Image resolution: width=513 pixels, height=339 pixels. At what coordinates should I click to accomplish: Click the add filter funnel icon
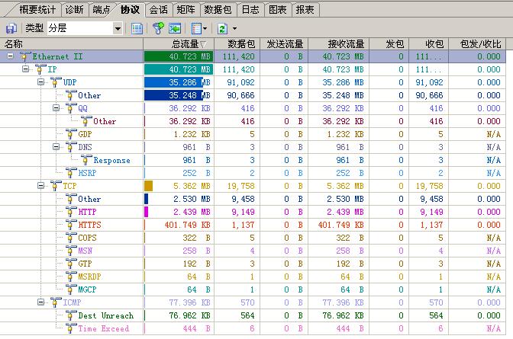click(158, 28)
